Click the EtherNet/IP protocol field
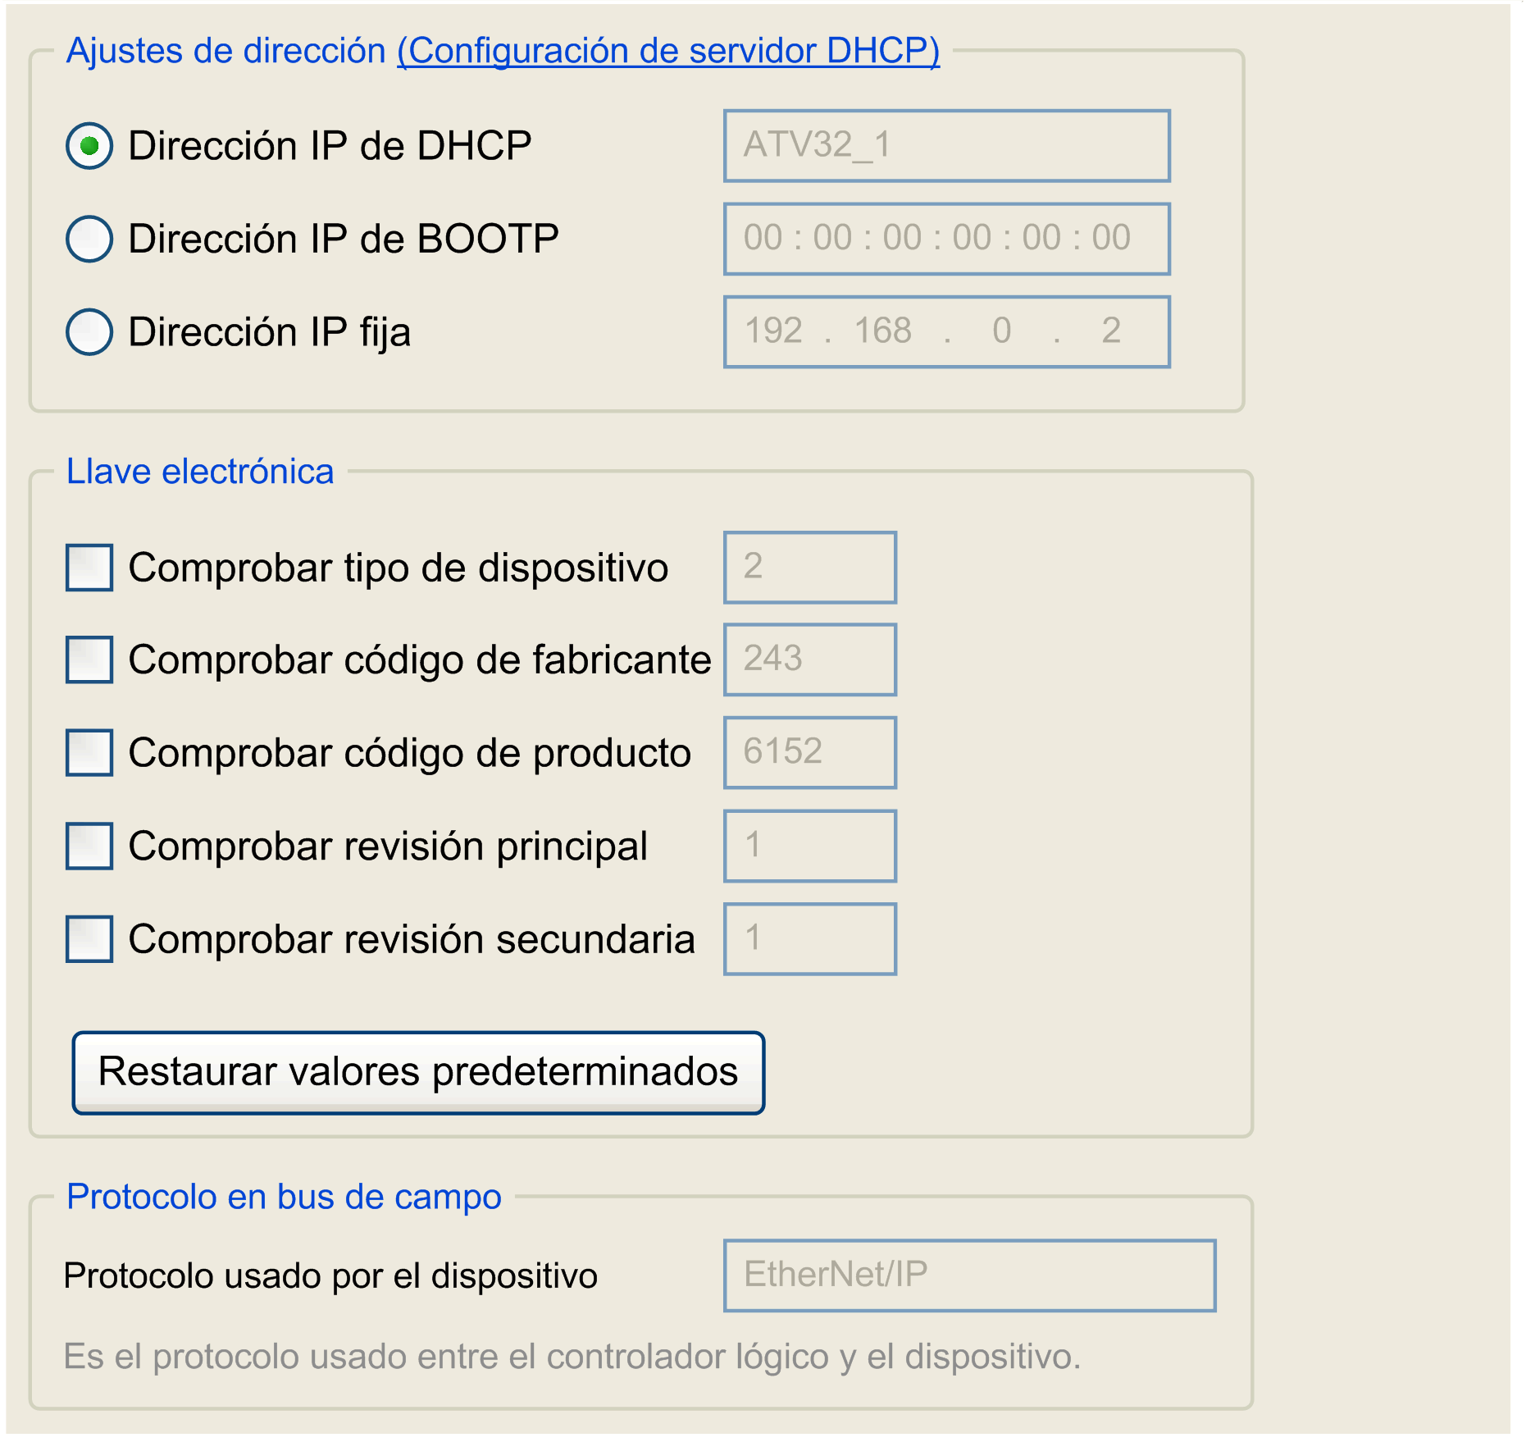 [x=968, y=1275]
